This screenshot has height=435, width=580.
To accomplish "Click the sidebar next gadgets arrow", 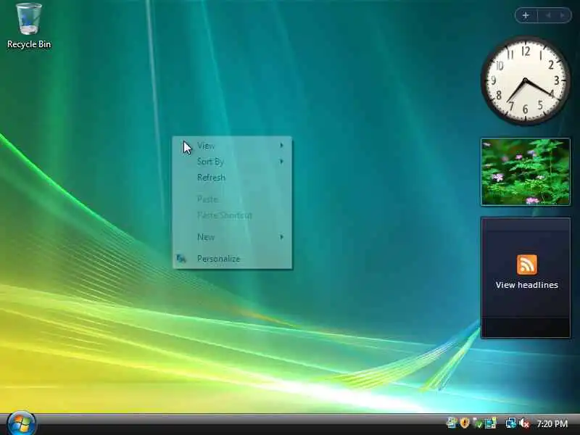I will (563, 15).
